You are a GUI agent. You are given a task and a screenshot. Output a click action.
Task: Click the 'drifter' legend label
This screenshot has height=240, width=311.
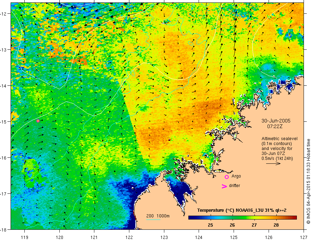point(234,186)
